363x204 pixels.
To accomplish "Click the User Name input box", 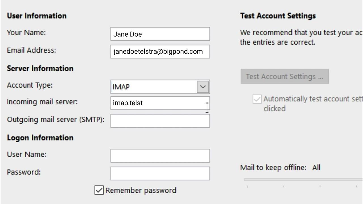I will pyautogui.click(x=160, y=156).
